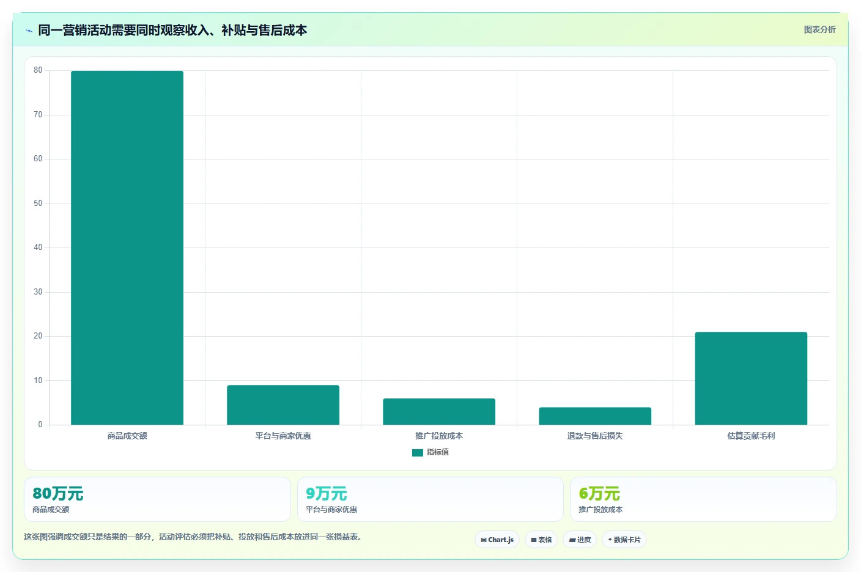
Task: Click the 数据卡片 pill tag
Action: (624, 540)
